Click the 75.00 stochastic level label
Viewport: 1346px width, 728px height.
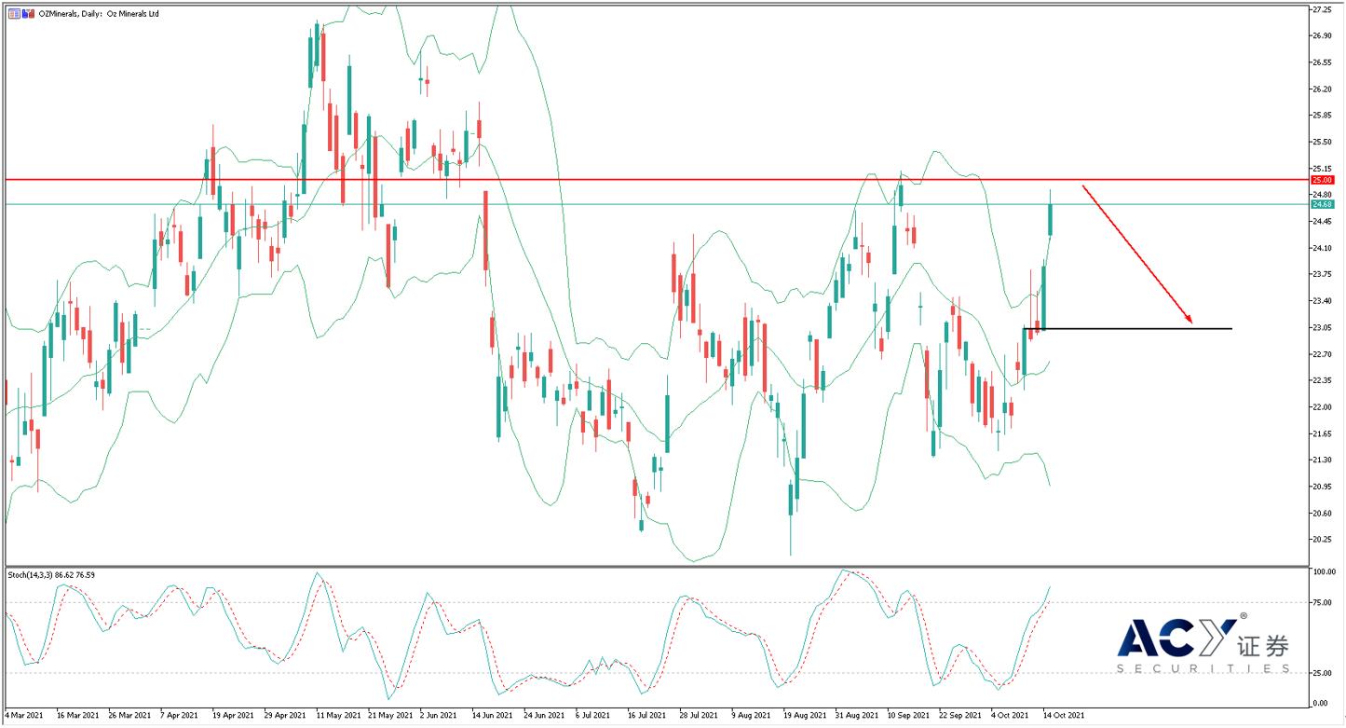[x=1322, y=603]
